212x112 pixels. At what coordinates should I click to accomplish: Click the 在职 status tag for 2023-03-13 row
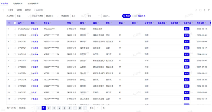[x=187, y=29]
